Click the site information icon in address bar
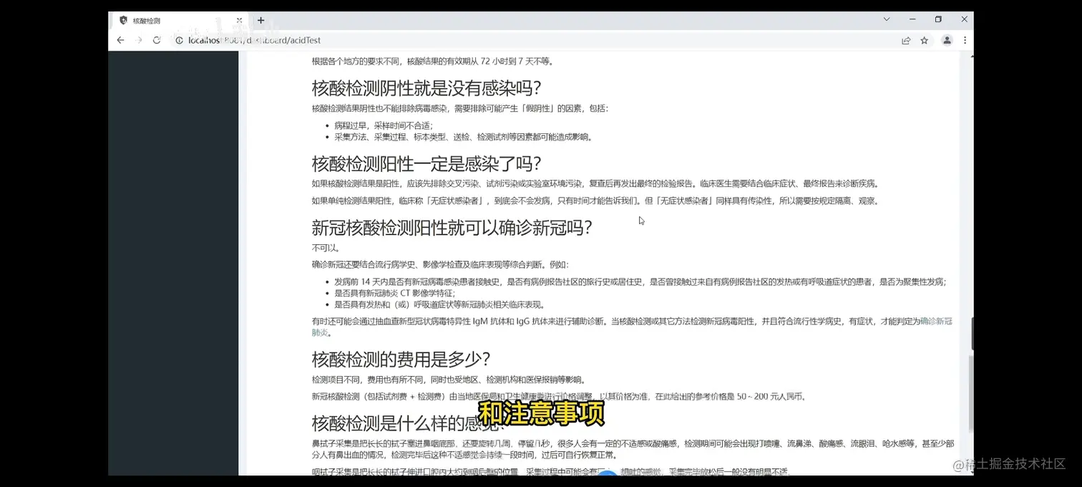Viewport: 1082px width, 487px height. tap(179, 41)
